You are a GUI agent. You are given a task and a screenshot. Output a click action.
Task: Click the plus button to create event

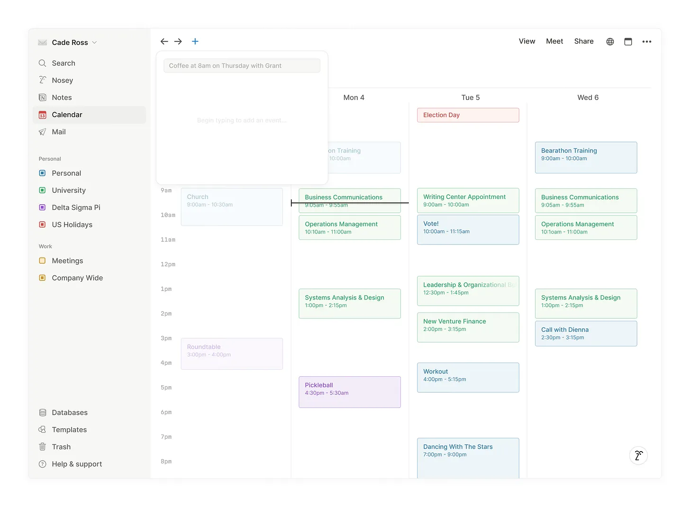point(195,41)
